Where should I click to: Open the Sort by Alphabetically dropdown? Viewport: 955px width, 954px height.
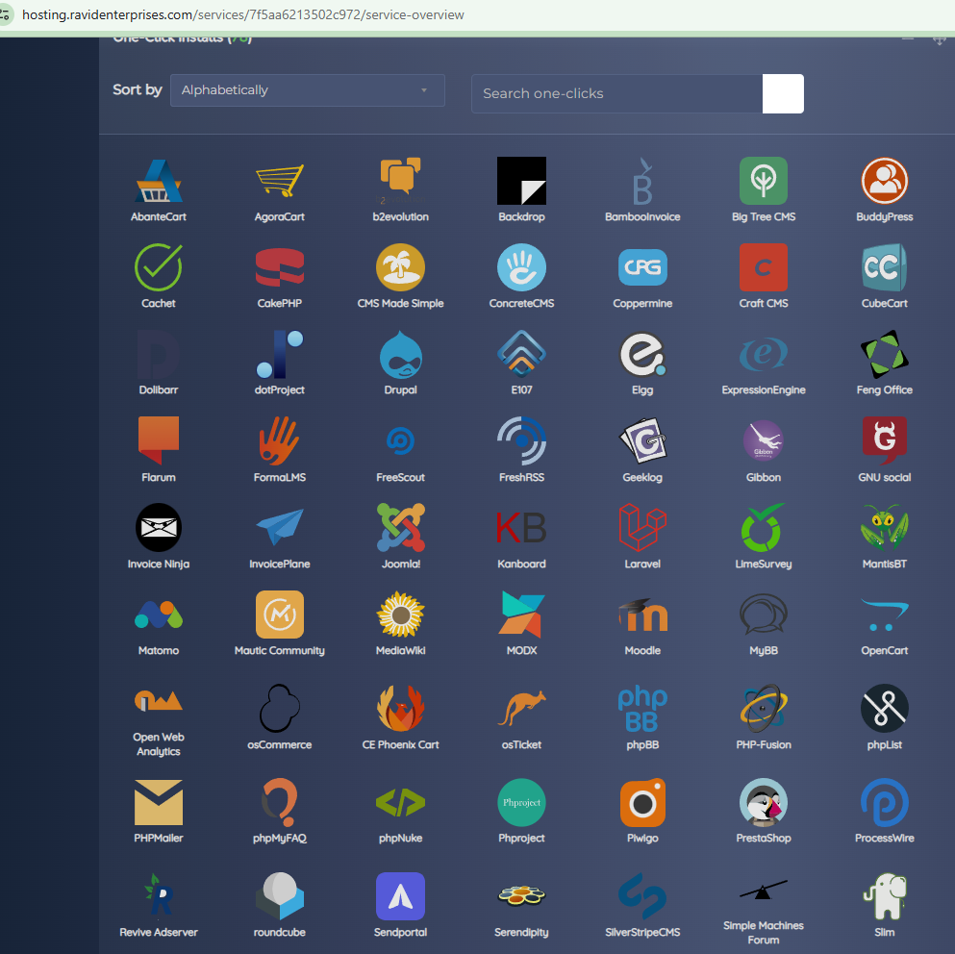point(307,89)
